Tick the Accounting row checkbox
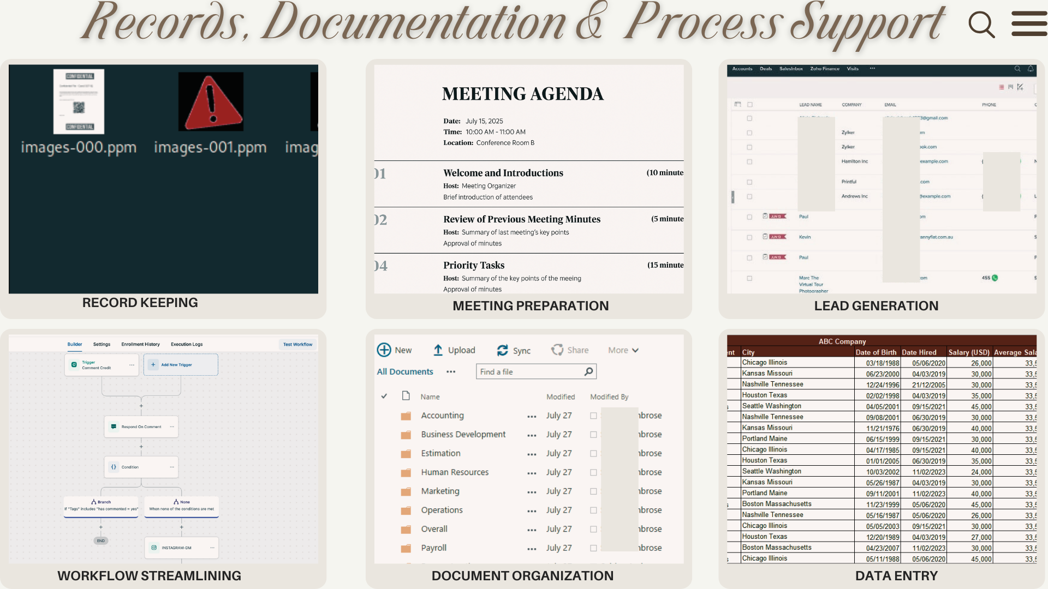This screenshot has height=589, width=1048. pyautogui.click(x=593, y=416)
